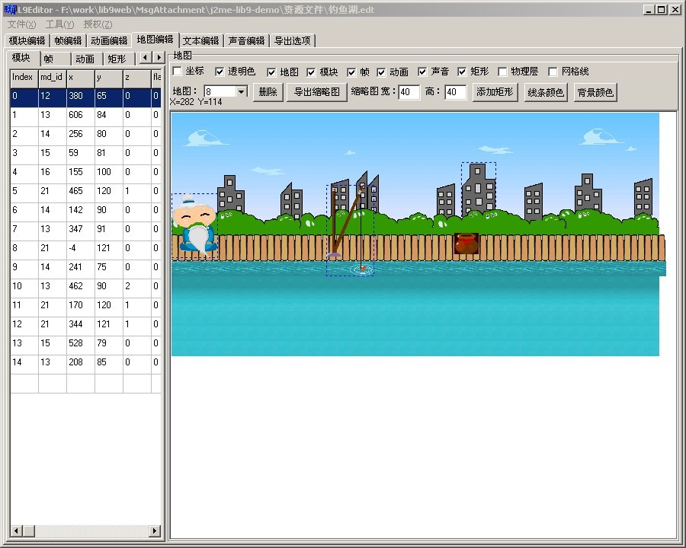Click the 删除 button
The image size is (686, 548).
tap(268, 92)
